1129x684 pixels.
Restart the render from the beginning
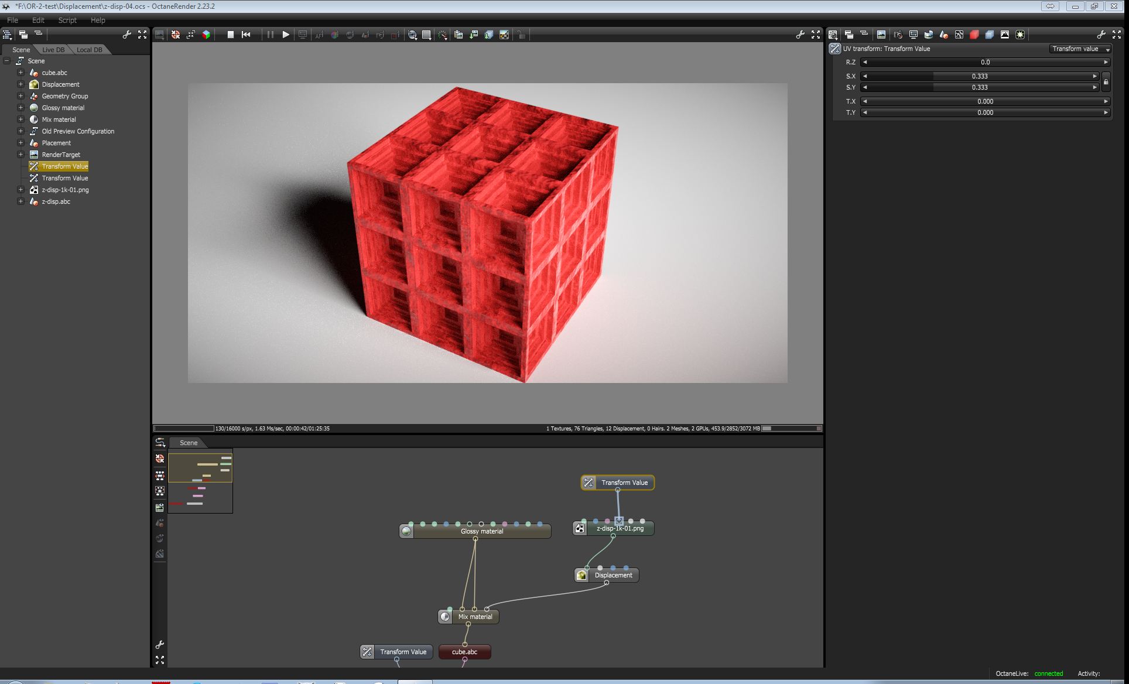click(x=246, y=35)
